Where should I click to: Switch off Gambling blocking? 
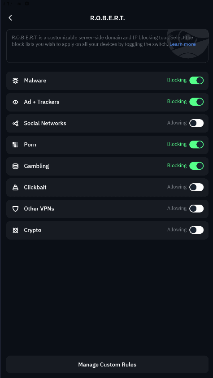pyautogui.click(x=196, y=166)
